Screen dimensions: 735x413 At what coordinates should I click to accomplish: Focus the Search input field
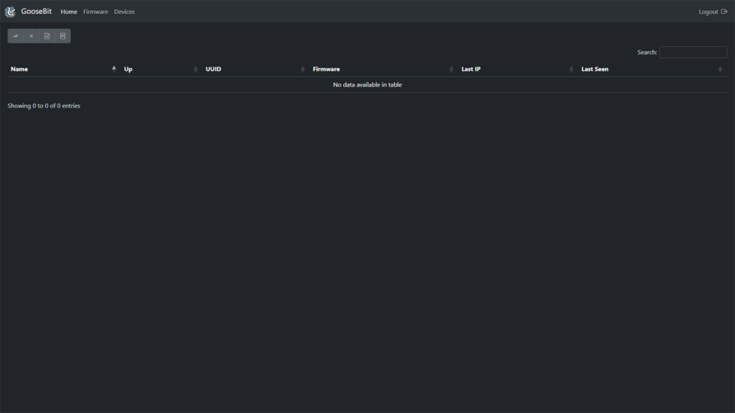[693, 52]
